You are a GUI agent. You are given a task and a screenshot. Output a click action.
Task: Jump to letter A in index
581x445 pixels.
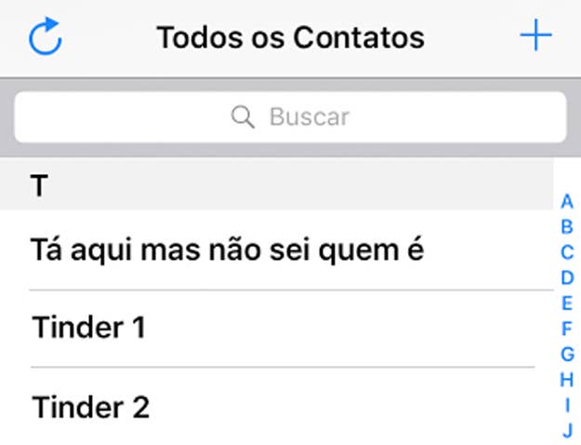[x=567, y=201]
